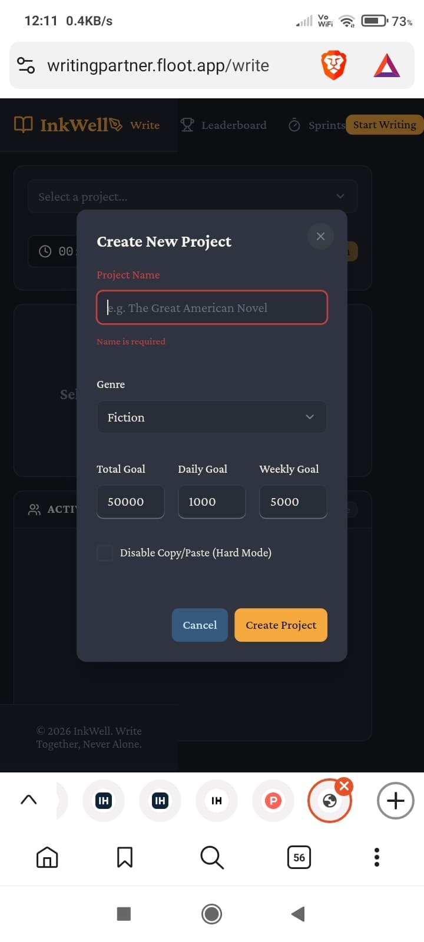424x942 pixels.
Task: Click the Sprints timer icon
Action: pos(294,125)
